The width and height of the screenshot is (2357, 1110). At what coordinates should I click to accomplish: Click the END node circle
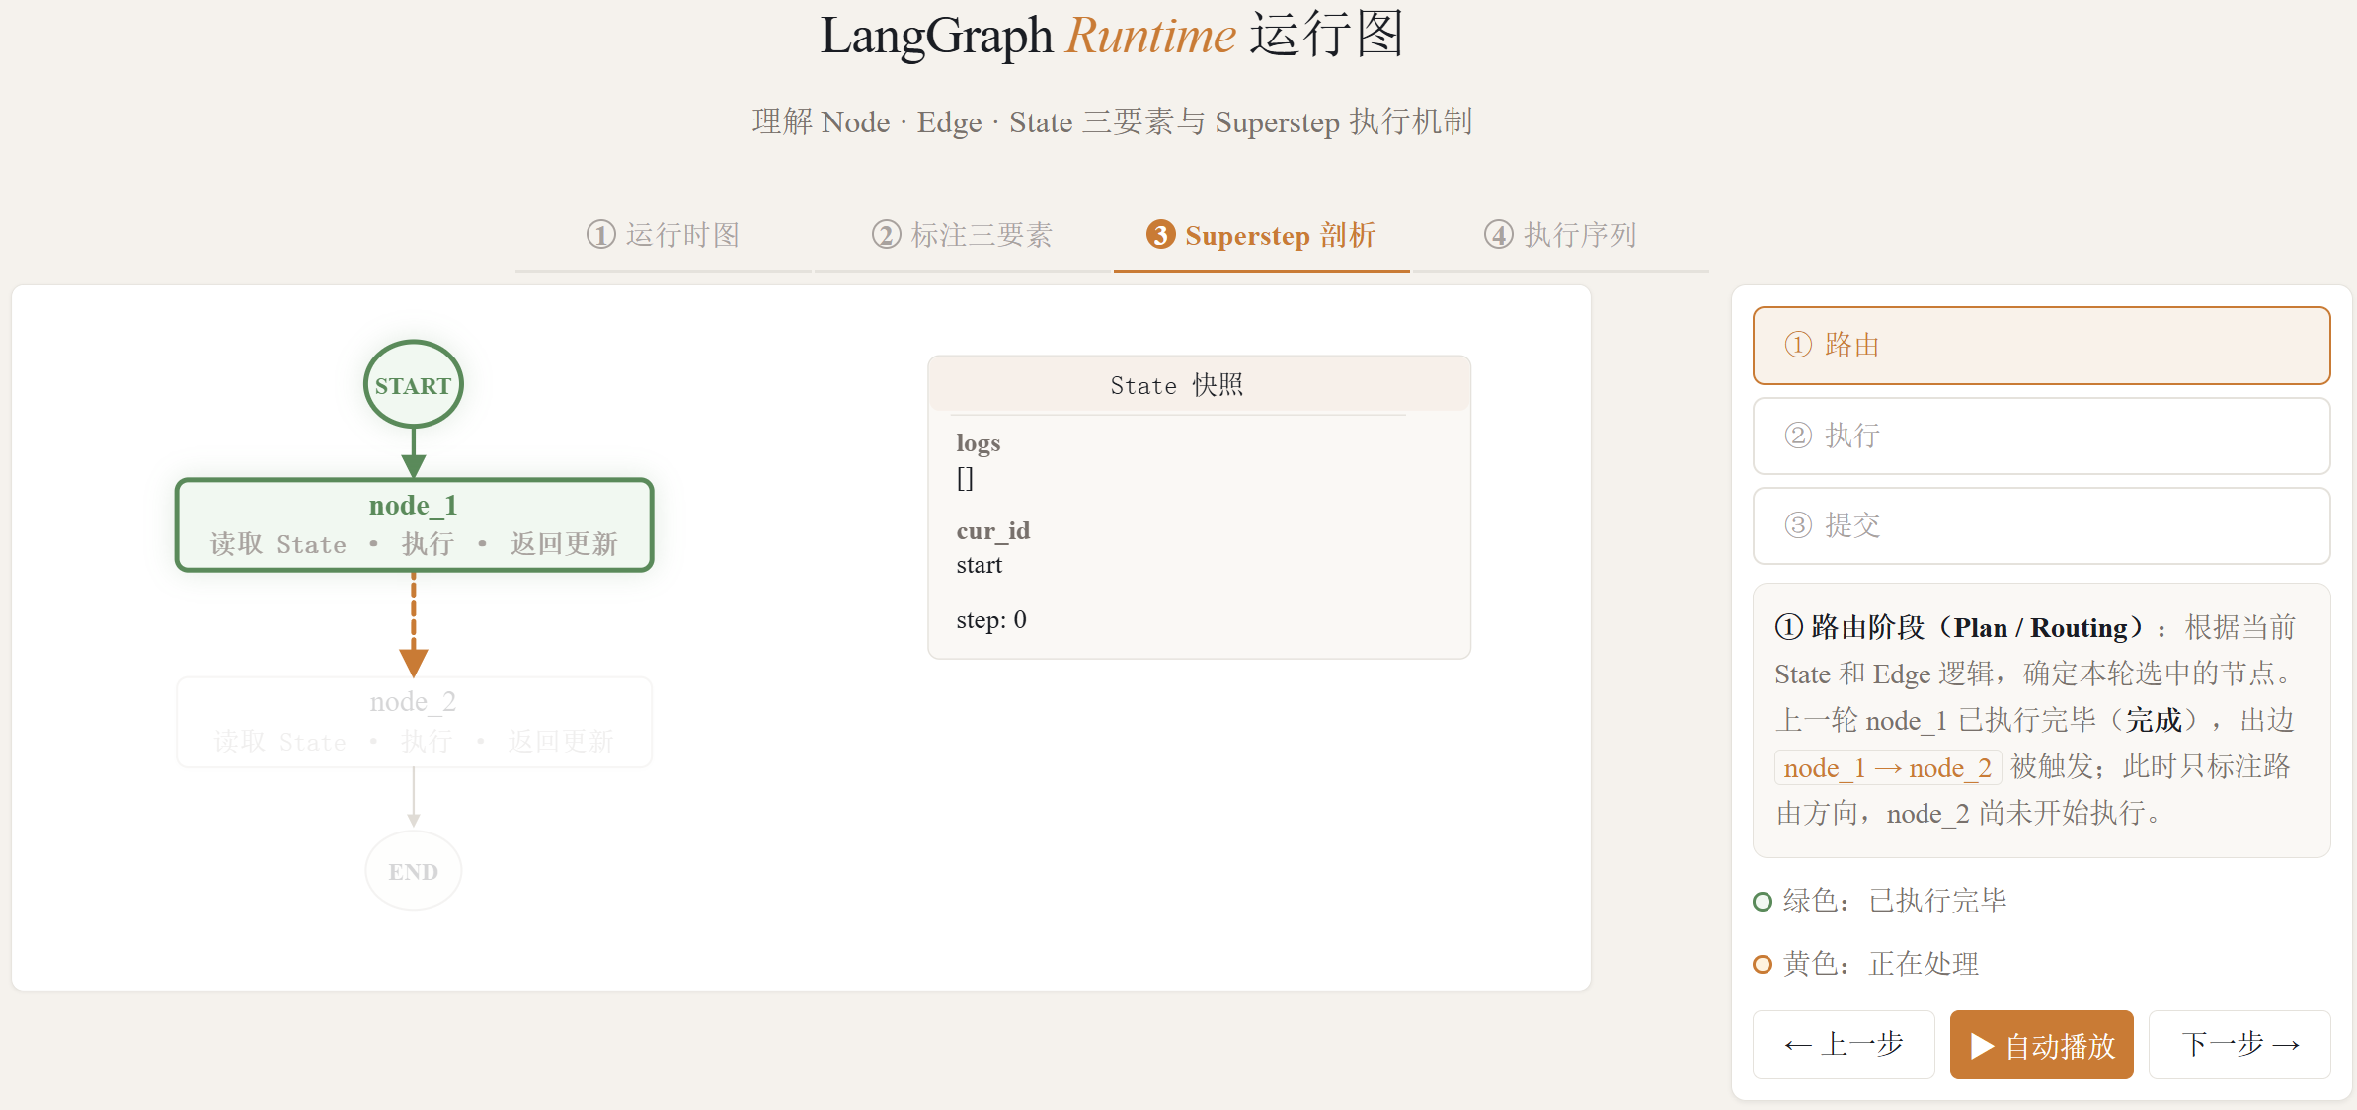(413, 871)
